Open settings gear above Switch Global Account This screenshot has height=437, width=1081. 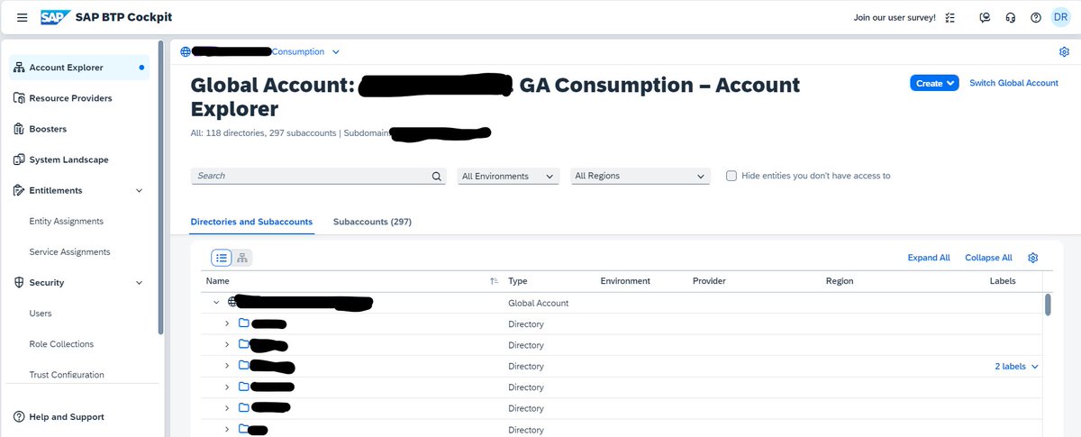coord(1064,52)
